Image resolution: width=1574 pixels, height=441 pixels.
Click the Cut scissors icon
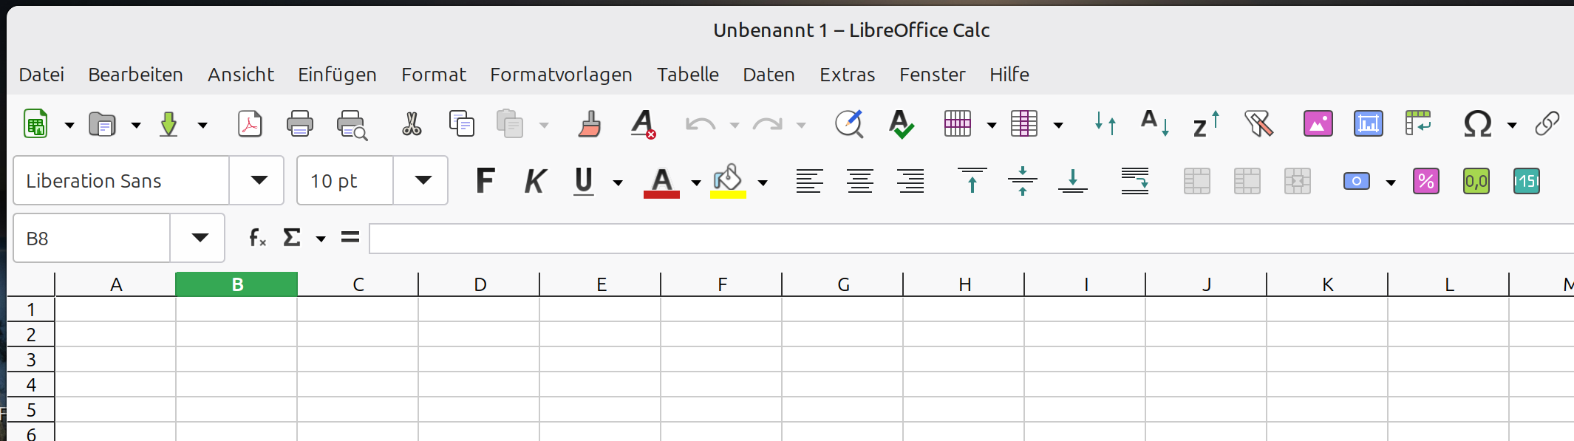(x=412, y=124)
